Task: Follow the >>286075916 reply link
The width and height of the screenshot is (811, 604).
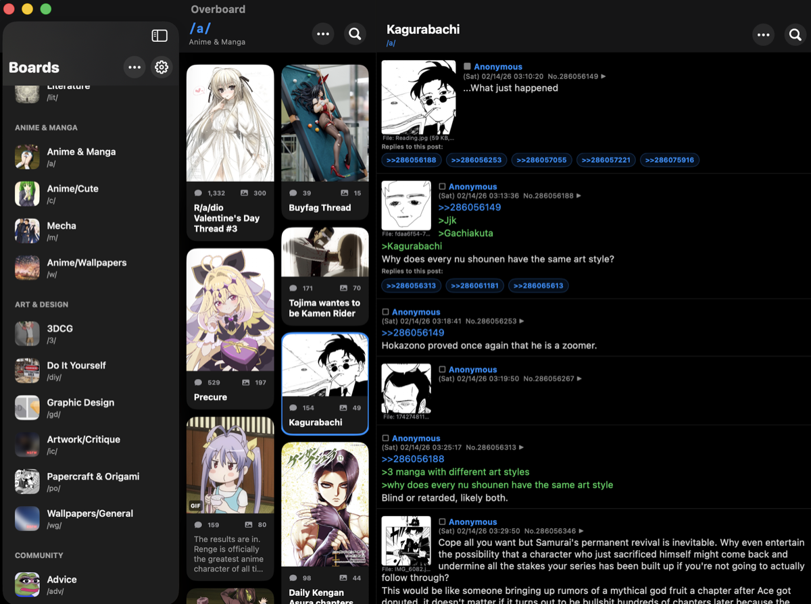Action: coord(670,160)
